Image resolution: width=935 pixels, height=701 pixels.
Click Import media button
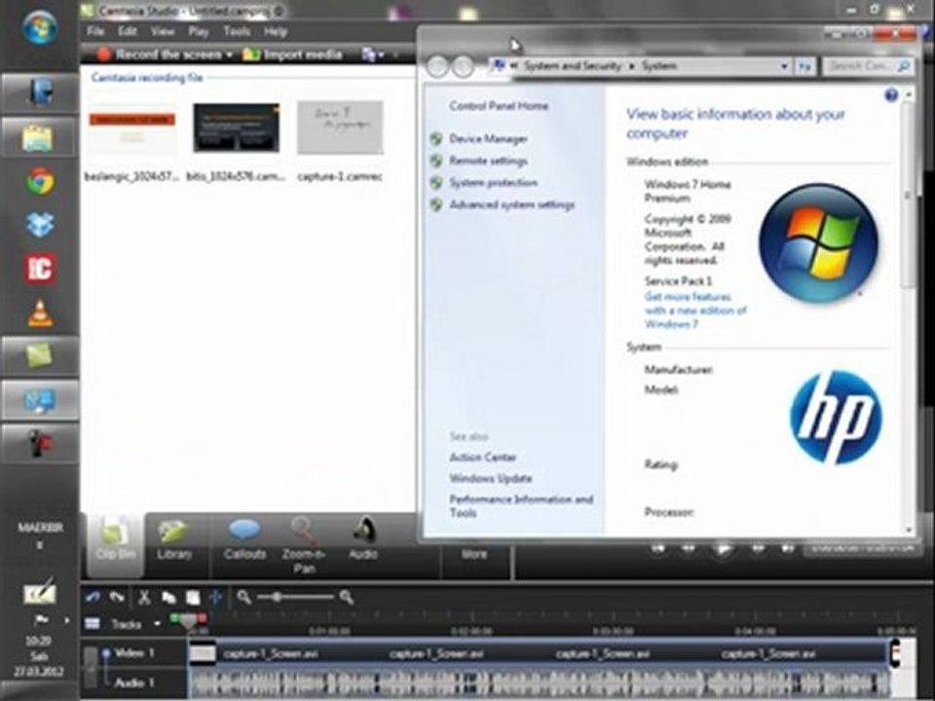293,55
